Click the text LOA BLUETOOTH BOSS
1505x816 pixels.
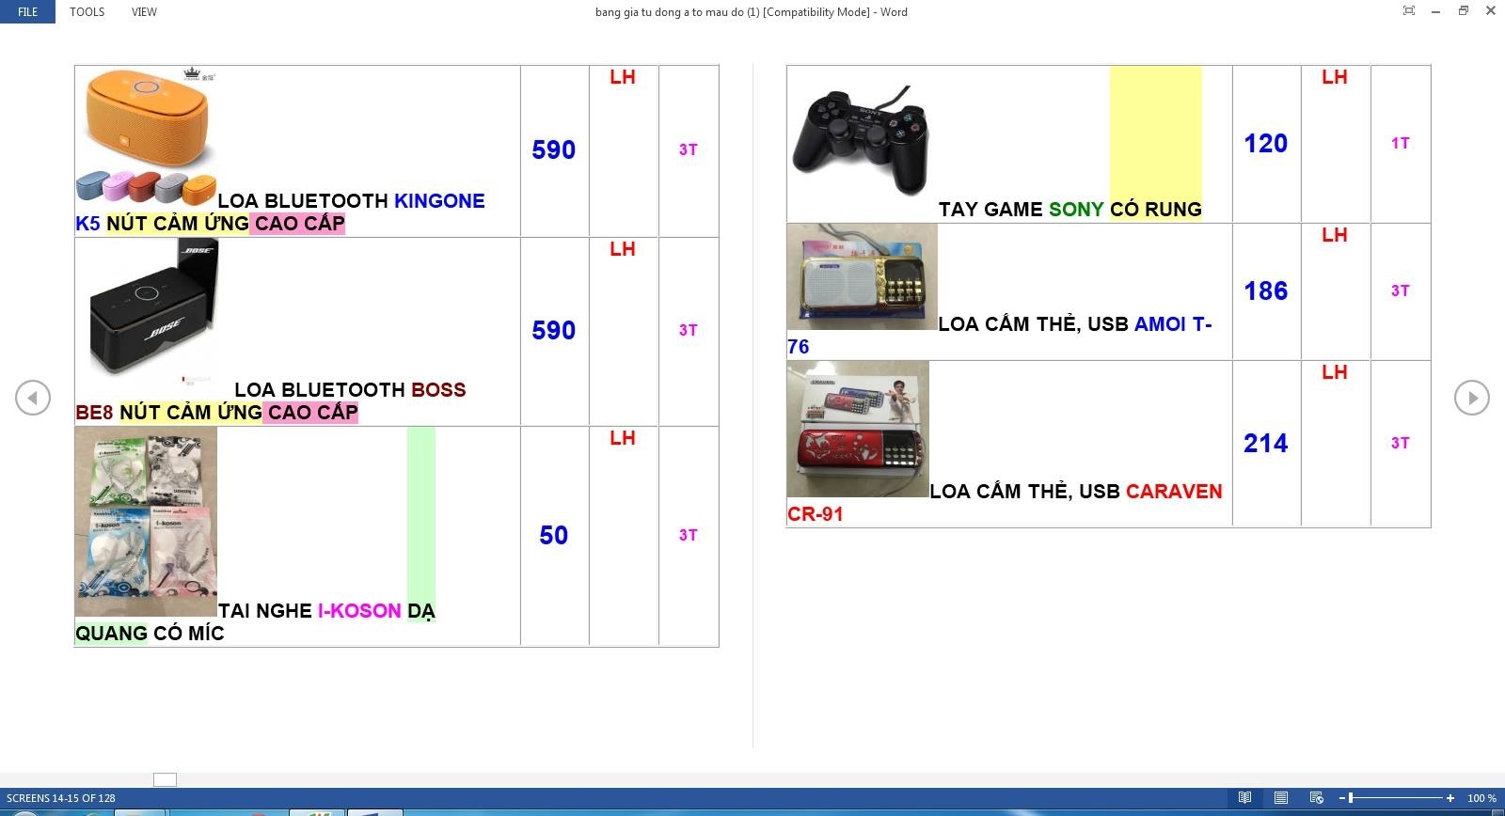click(350, 389)
